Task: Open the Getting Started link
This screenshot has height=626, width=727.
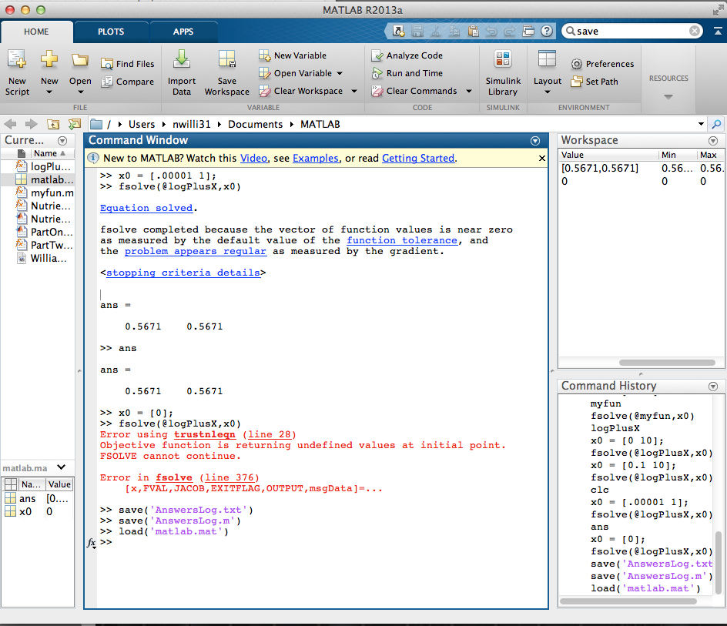Action: [x=418, y=158]
